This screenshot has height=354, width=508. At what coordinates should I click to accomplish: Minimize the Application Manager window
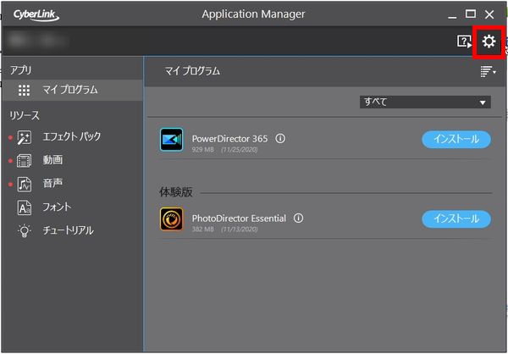click(452, 15)
